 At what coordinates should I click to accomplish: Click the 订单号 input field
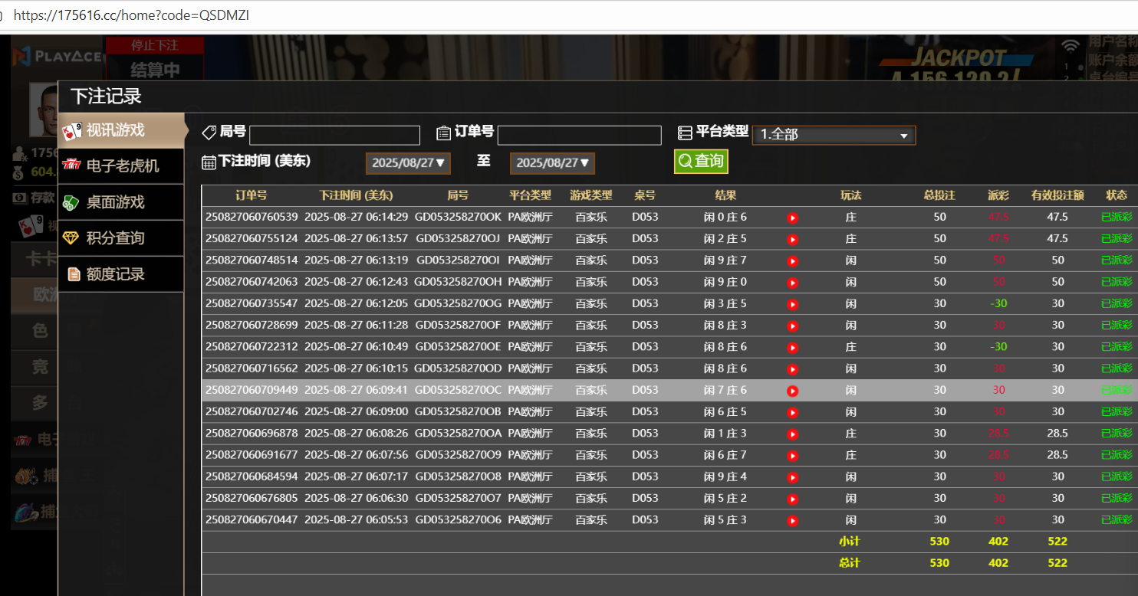(579, 136)
